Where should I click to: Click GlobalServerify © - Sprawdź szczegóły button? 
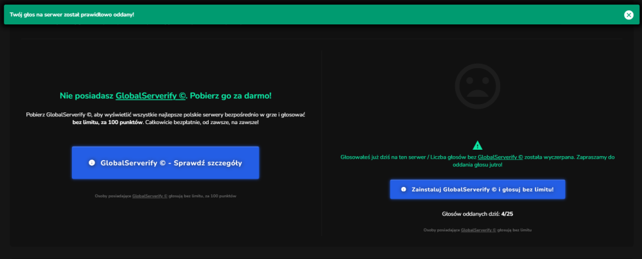click(x=166, y=163)
